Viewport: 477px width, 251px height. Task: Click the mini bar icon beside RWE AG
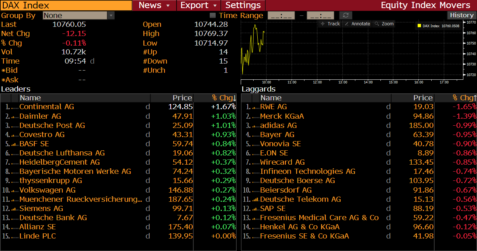click(x=256, y=107)
